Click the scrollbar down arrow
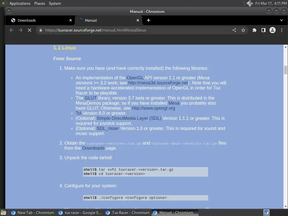This screenshot has width=288, height=216. click(x=285, y=206)
